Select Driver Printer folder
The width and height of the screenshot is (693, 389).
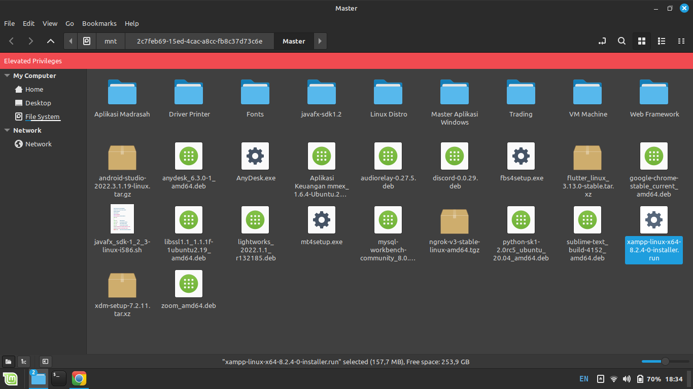coord(189,99)
